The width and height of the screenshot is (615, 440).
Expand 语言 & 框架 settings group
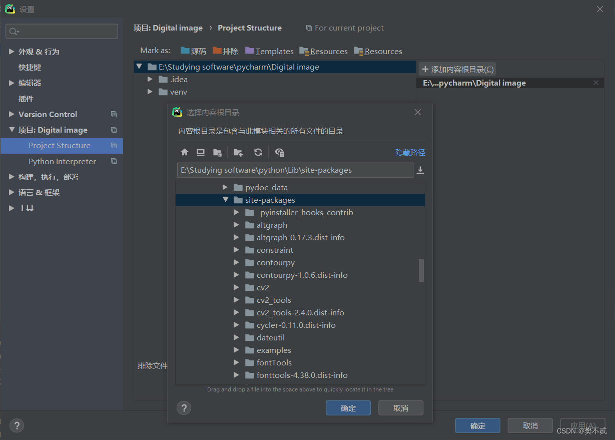coord(12,192)
